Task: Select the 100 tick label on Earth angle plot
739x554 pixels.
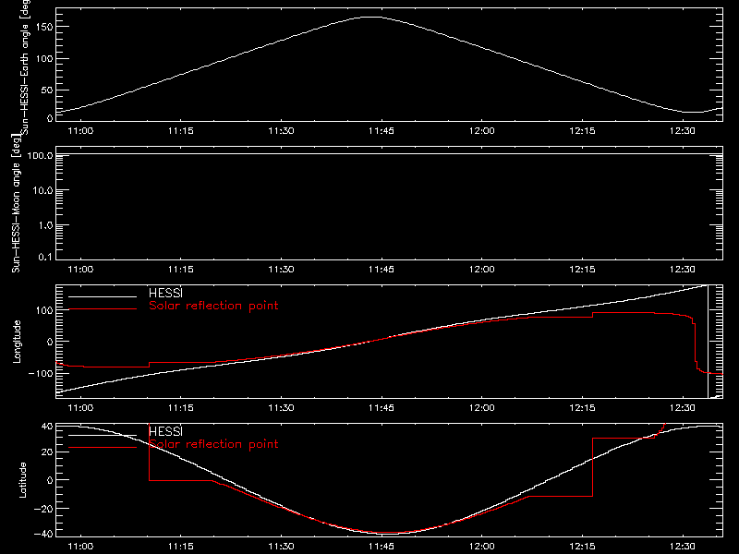Action: click(43, 59)
